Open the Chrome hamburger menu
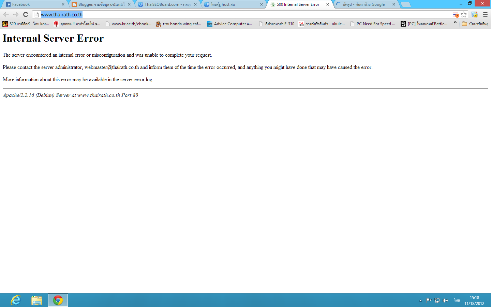491x307 pixels. (x=485, y=14)
